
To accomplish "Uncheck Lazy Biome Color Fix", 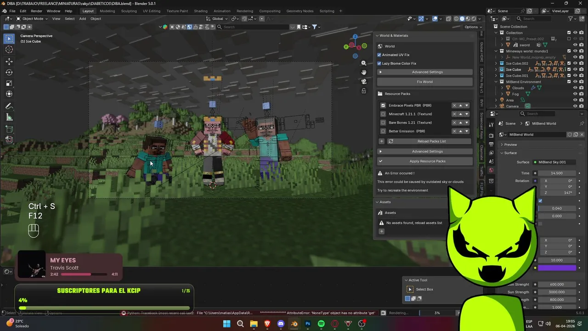I will (x=379, y=63).
